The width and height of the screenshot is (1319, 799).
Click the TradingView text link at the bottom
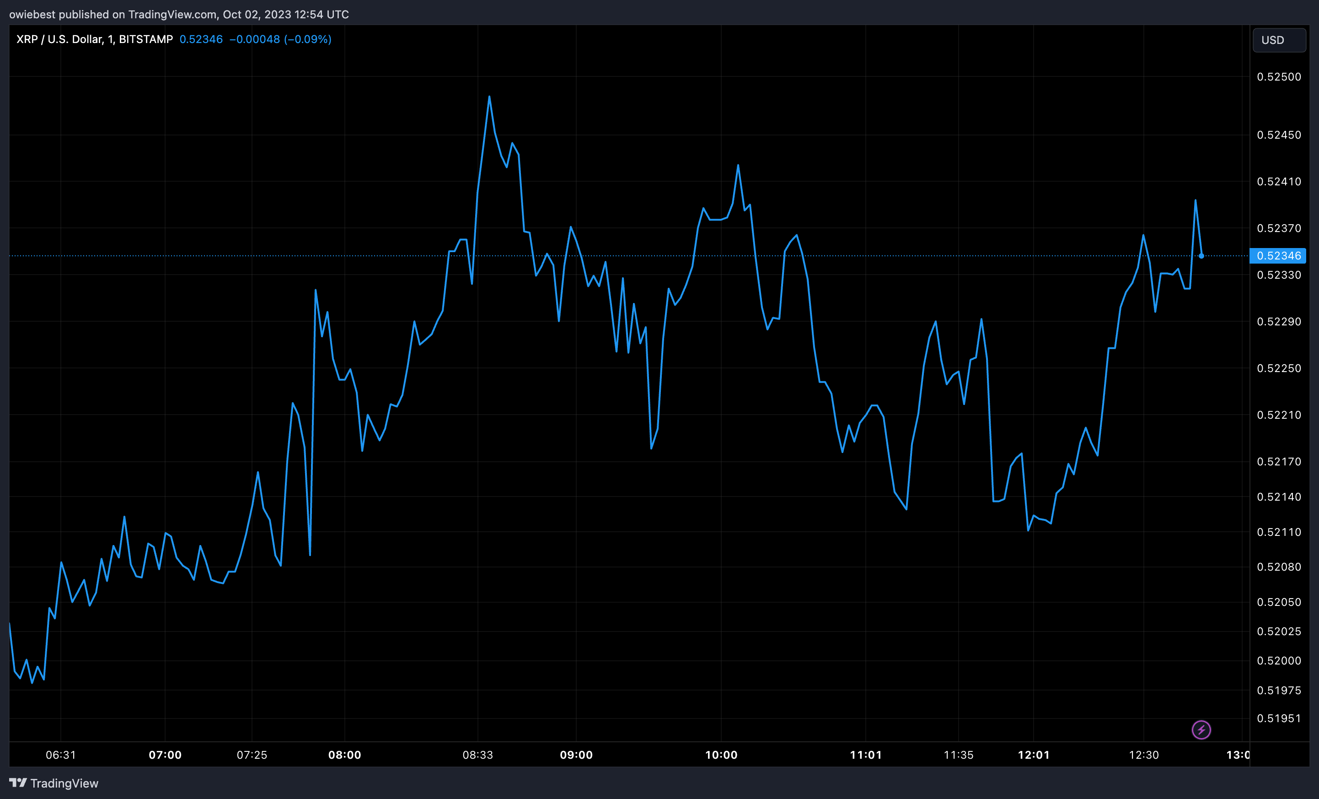click(64, 783)
